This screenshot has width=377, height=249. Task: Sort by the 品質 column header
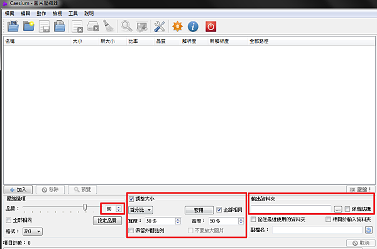click(x=167, y=41)
